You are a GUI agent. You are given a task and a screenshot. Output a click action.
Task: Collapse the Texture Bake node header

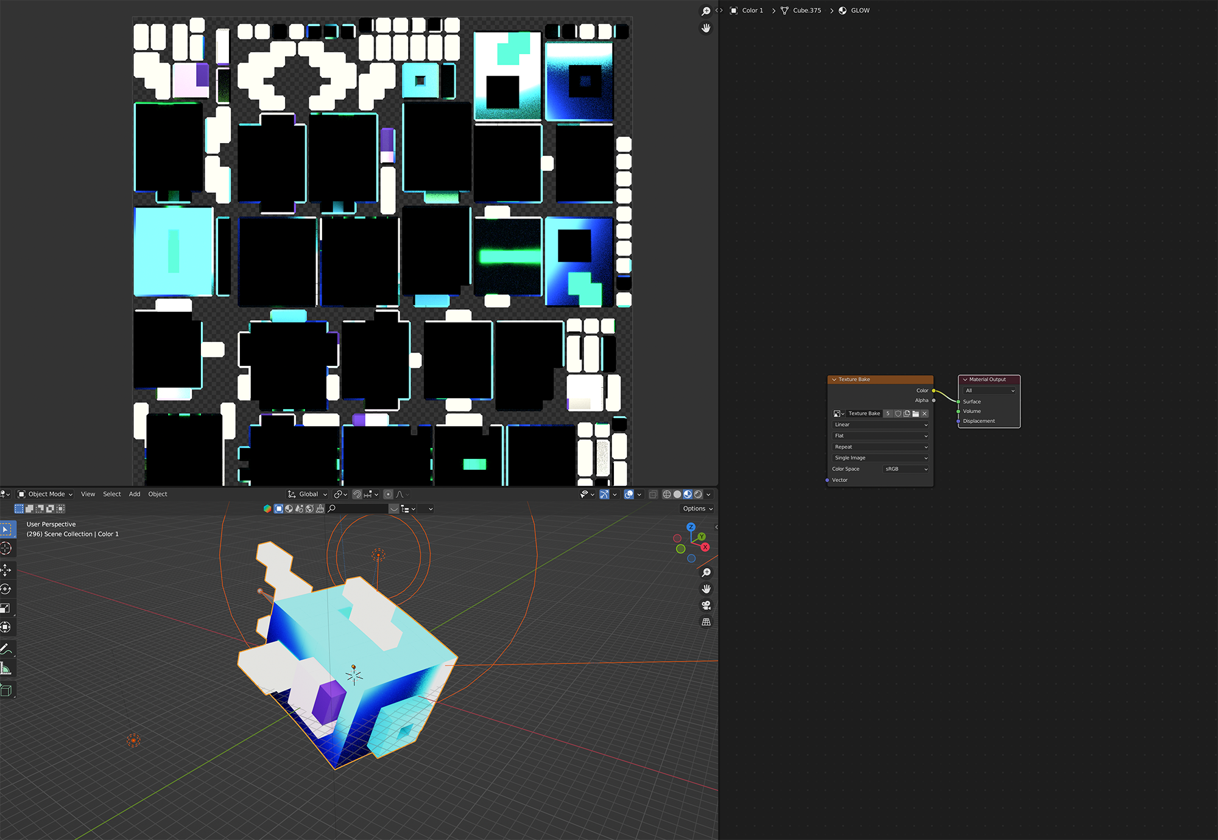834,379
